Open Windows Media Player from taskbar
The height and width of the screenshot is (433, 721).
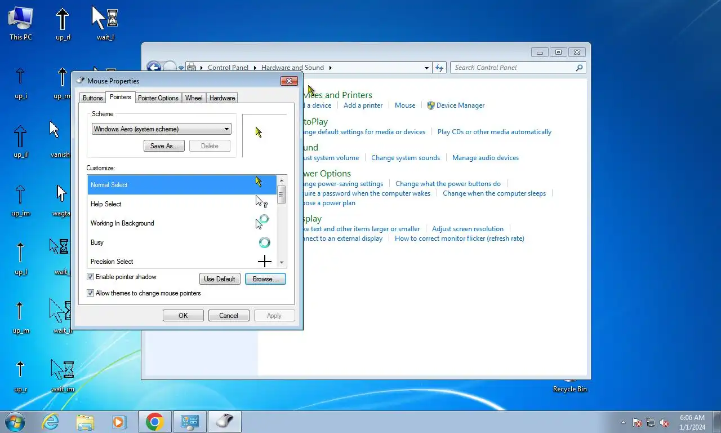pos(119,422)
